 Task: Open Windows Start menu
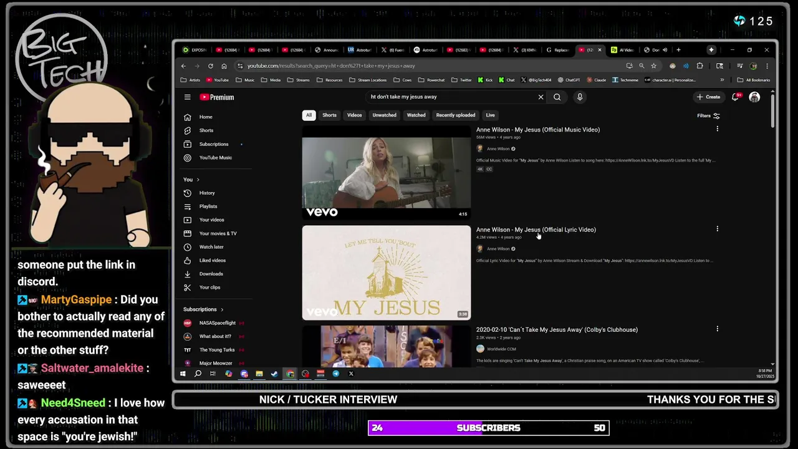[x=183, y=374]
